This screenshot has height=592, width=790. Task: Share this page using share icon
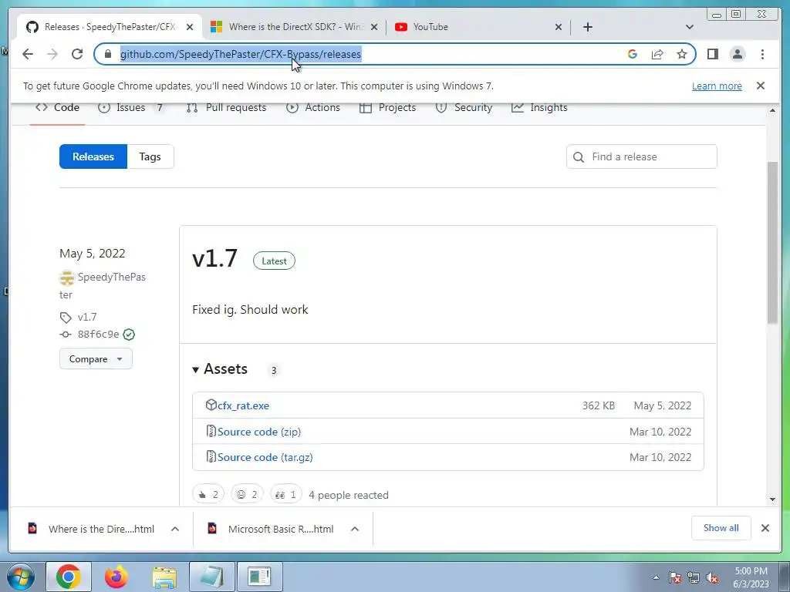[x=657, y=54]
